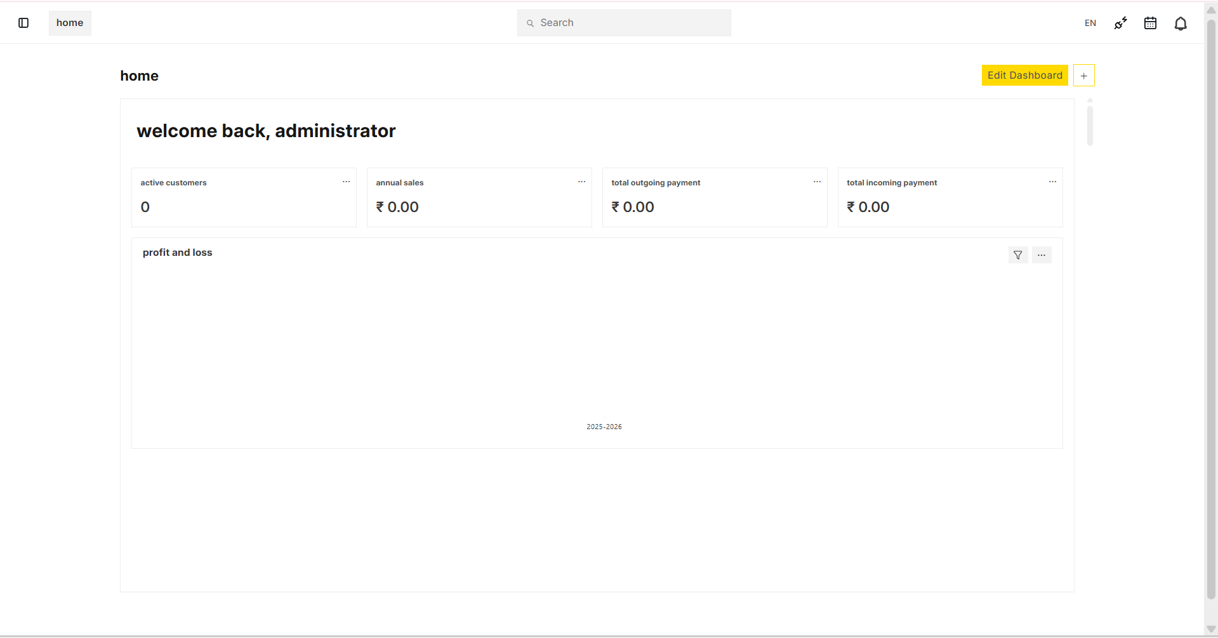The width and height of the screenshot is (1218, 638).
Task: Toggle the sidebar panel icon
Action: point(23,23)
